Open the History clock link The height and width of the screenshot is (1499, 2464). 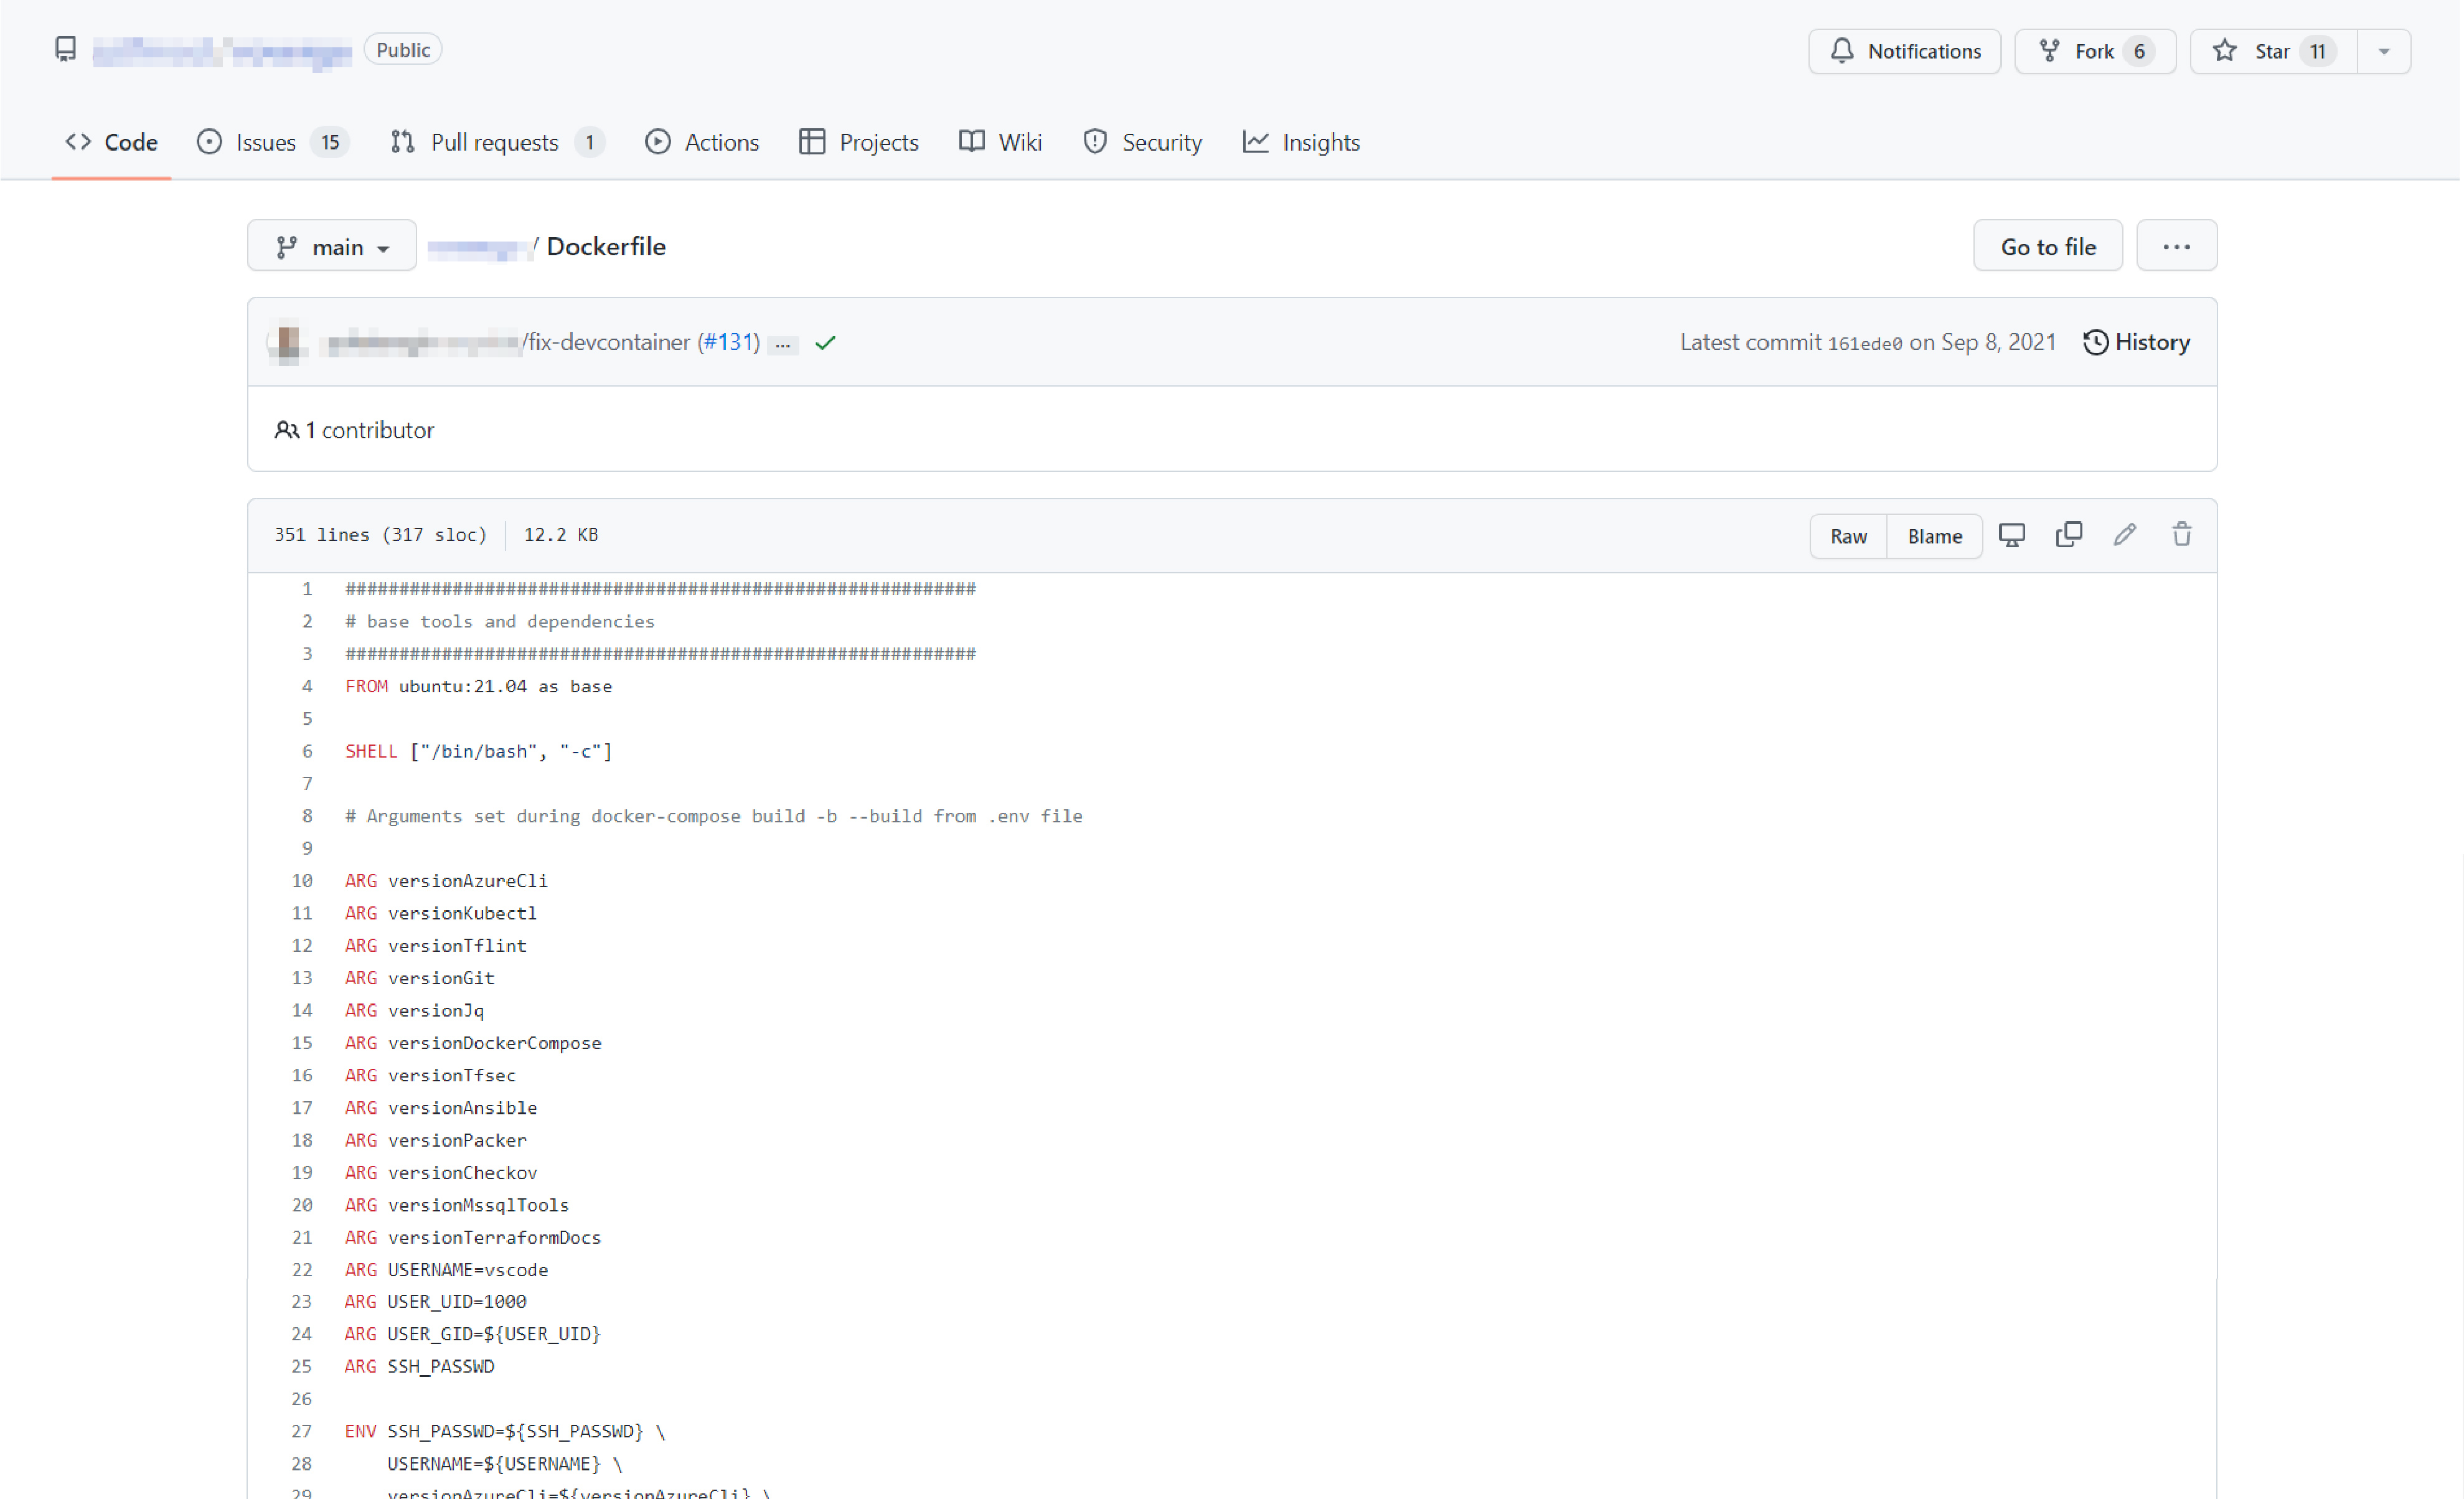tap(2137, 343)
